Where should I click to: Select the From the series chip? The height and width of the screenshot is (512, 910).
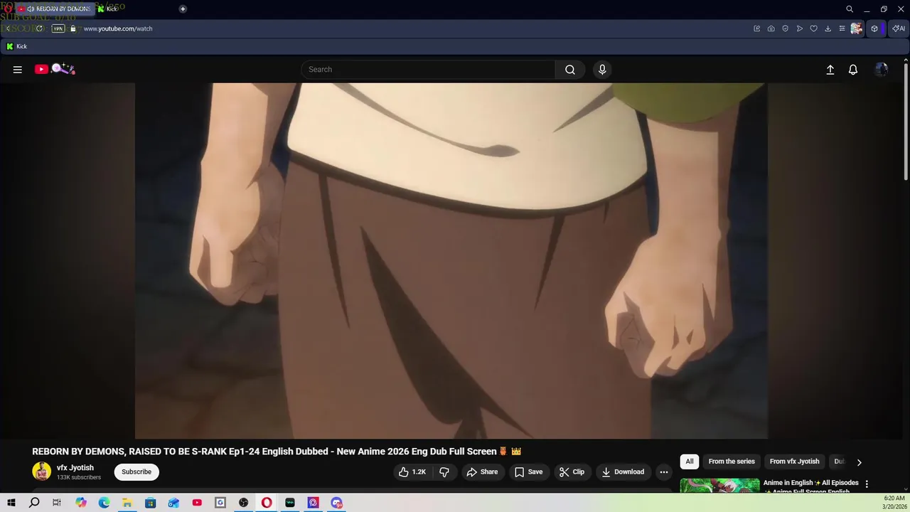(x=732, y=462)
